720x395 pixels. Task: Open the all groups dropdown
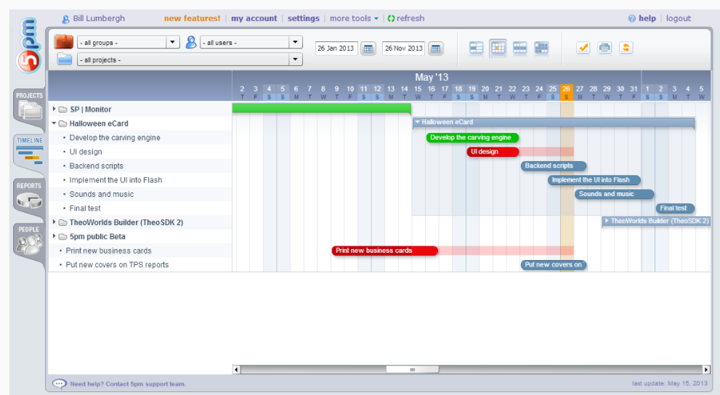tap(128, 42)
